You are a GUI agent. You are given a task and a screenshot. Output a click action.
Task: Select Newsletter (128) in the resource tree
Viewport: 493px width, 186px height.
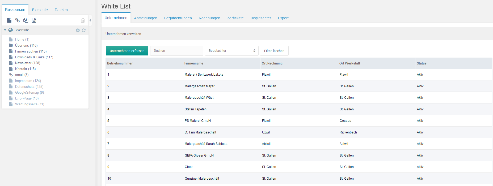coord(28,63)
